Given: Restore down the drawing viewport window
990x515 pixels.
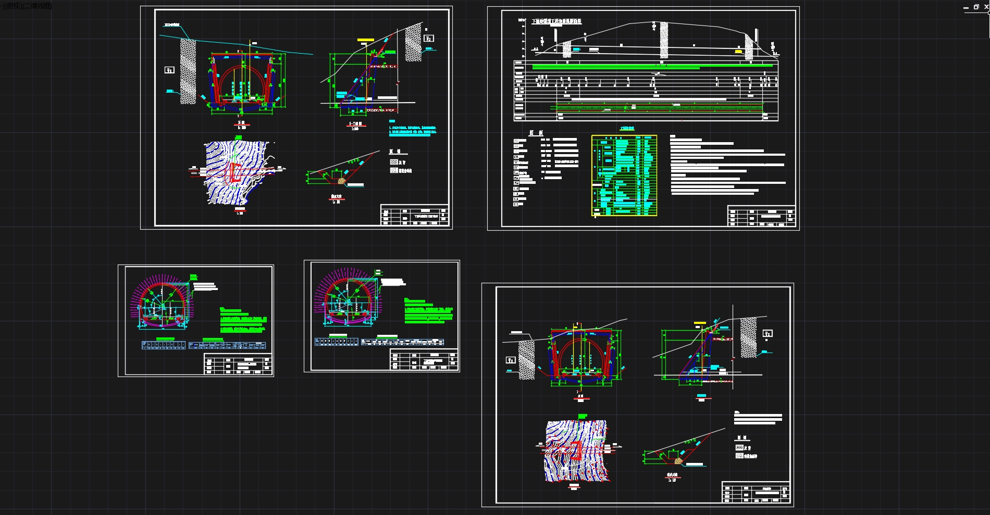Looking at the screenshot, I should pos(976,7).
